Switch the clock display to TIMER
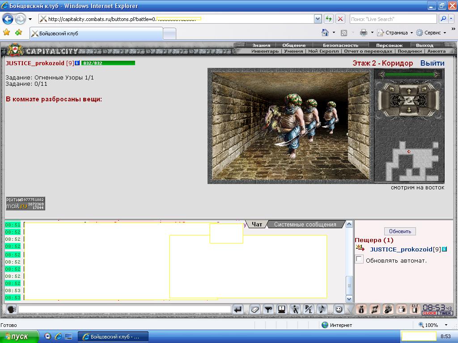458x343 pixels. point(445,313)
